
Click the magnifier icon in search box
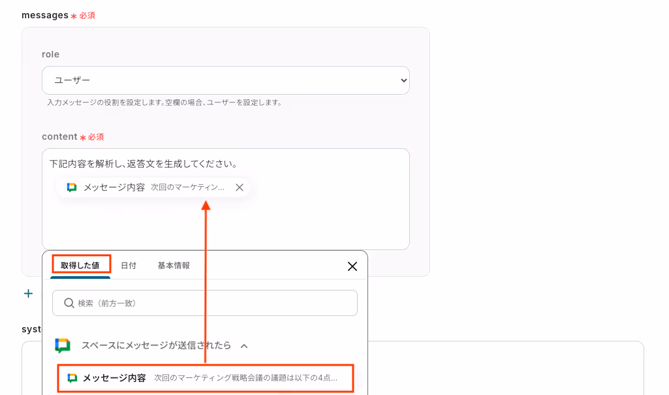69,303
